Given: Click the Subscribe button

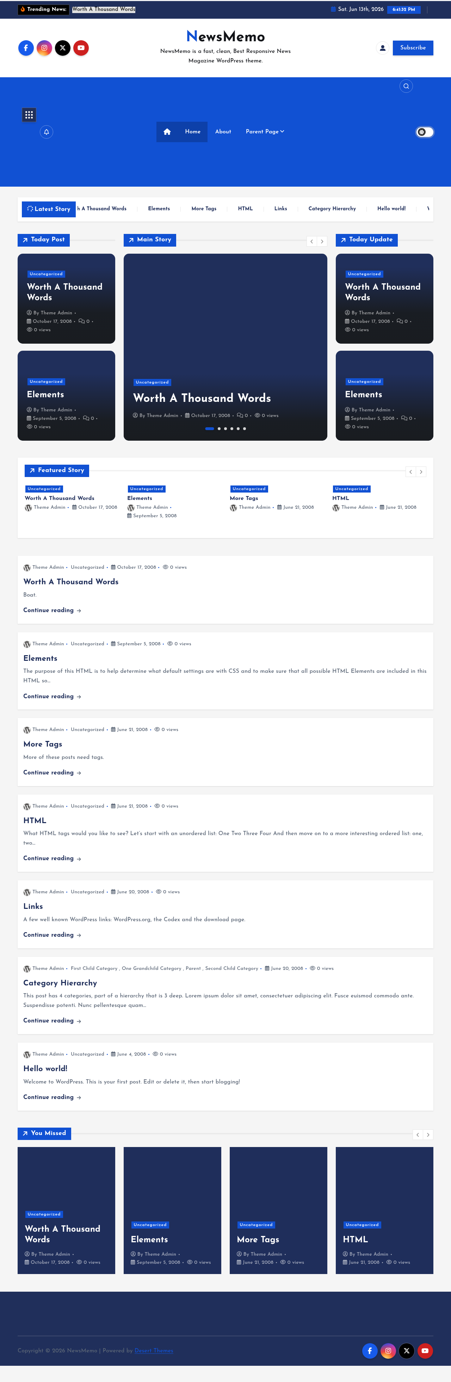Looking at the screenshot, I should click(413, 48).
